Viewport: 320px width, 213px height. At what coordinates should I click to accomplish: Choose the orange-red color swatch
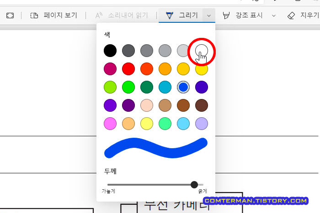coord(147,69)
